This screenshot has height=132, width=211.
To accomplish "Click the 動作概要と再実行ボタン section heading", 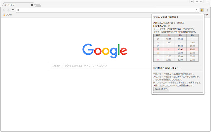I will pos(167,68).
